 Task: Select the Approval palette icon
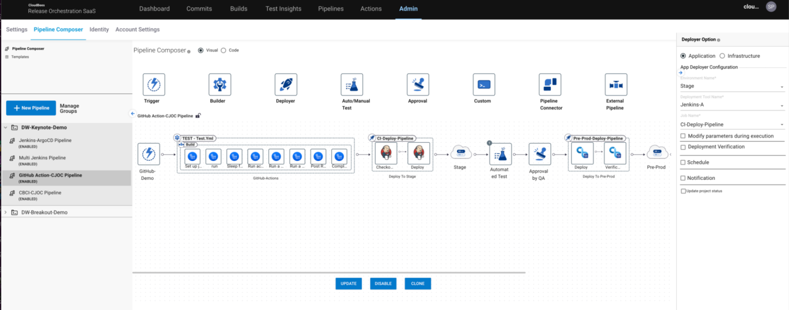(418, 85)
